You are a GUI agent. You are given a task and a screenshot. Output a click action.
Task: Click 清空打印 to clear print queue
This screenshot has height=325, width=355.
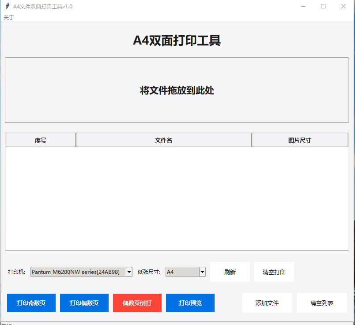tap(274, 272)
